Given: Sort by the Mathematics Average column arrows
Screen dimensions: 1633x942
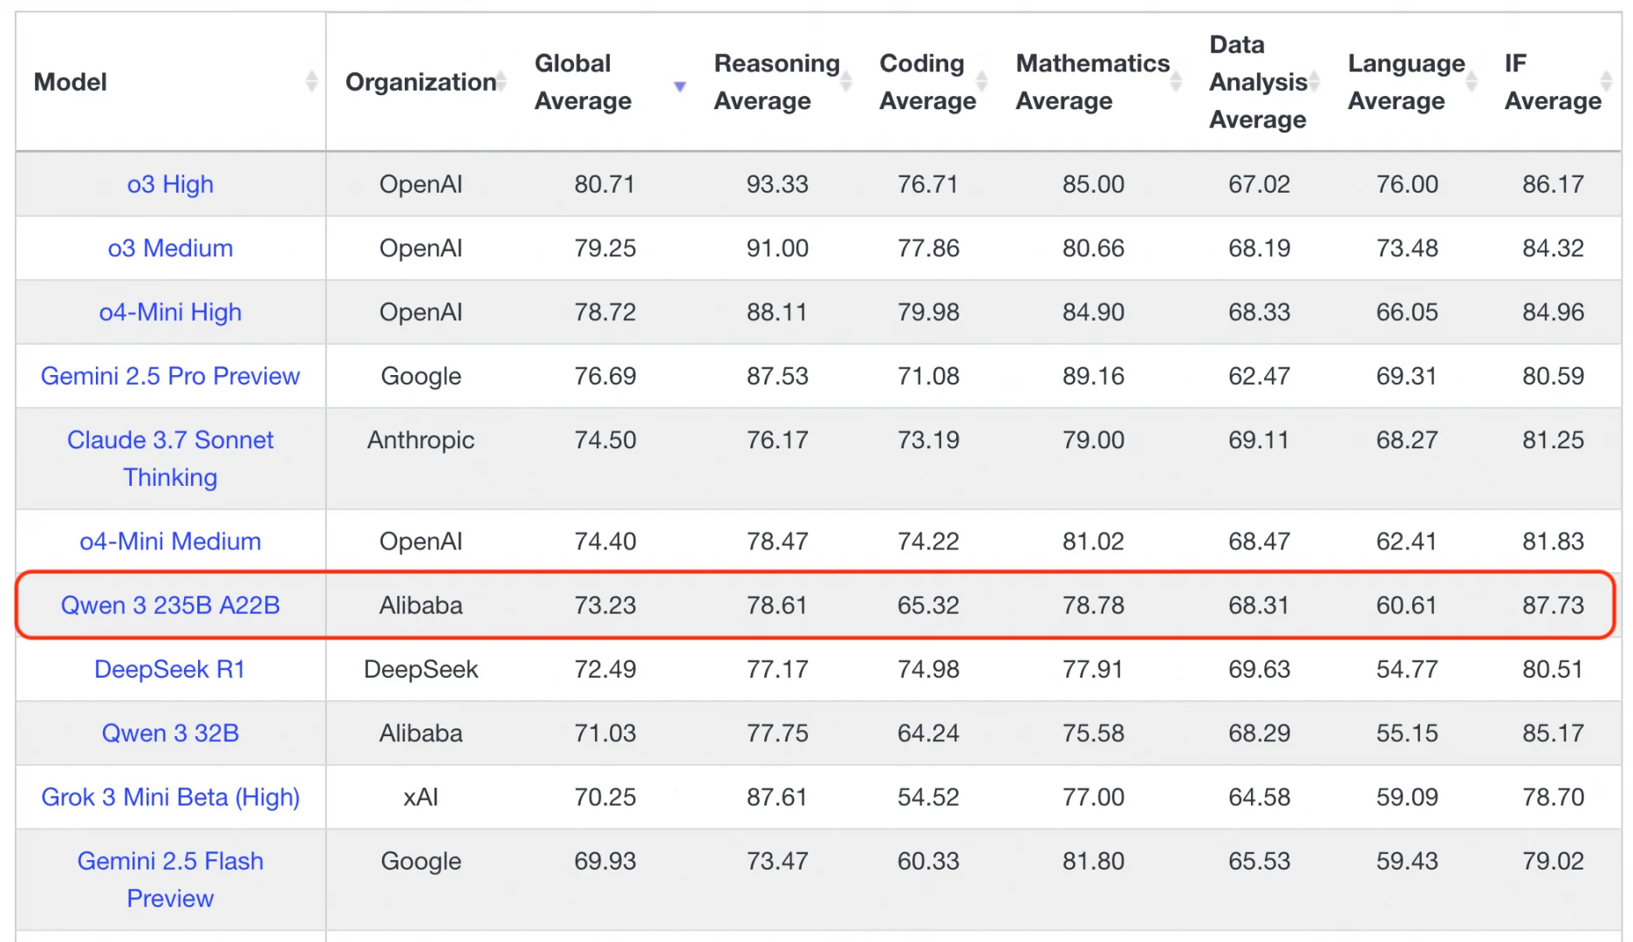Looking at the screenshot, I should tap(1176, 82).
